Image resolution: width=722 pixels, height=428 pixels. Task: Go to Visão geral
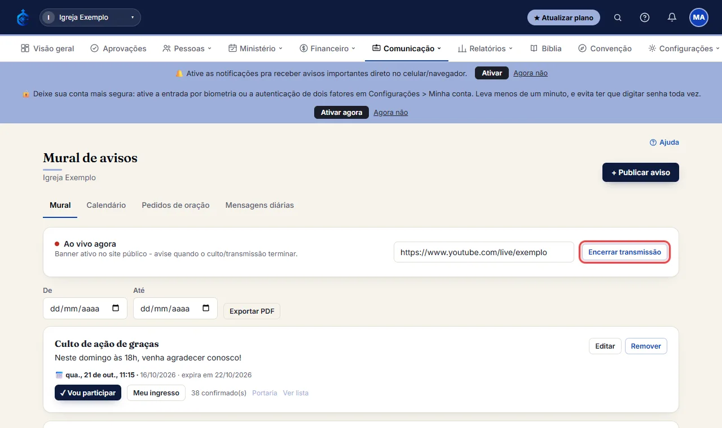coord(47,48)
